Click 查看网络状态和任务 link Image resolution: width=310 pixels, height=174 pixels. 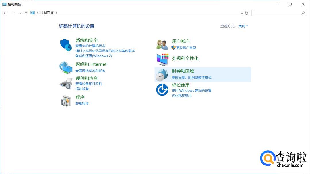(90, 71)
